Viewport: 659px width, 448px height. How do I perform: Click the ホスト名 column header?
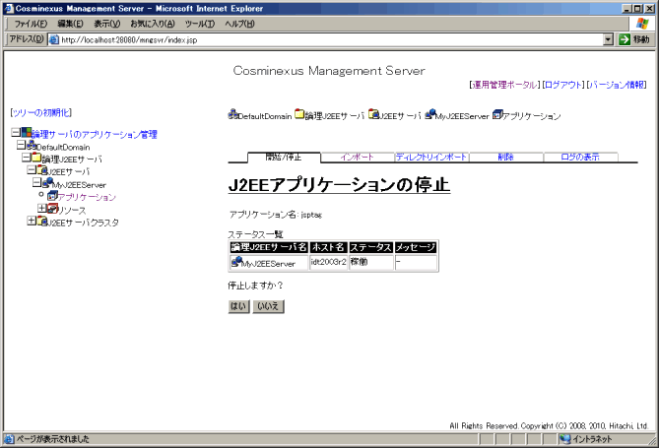(x=328, y=247)
